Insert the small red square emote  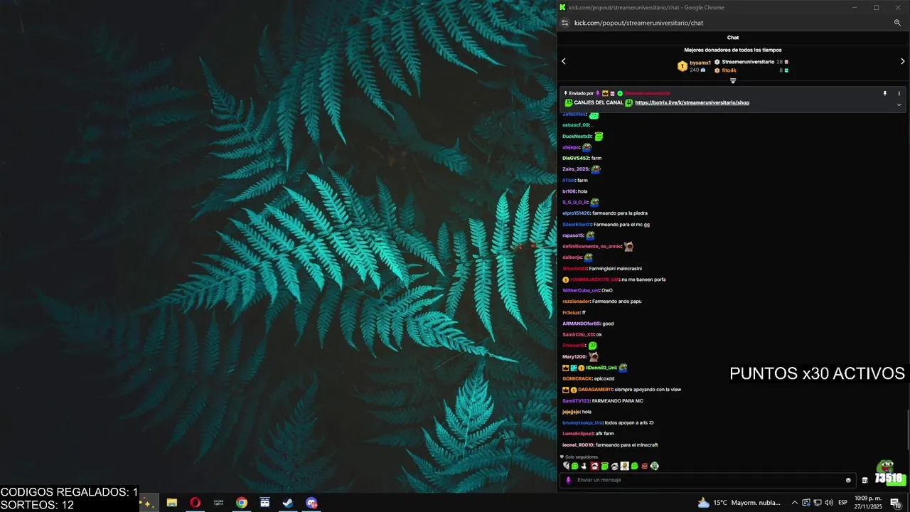[x=645, y=466]
